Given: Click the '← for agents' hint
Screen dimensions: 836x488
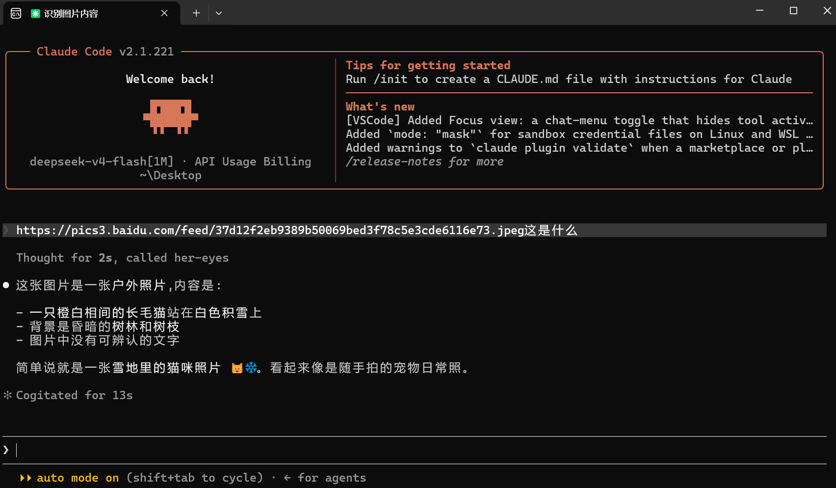Looking at the screenshot, I should pyautogui.click(x=325, y=478).
